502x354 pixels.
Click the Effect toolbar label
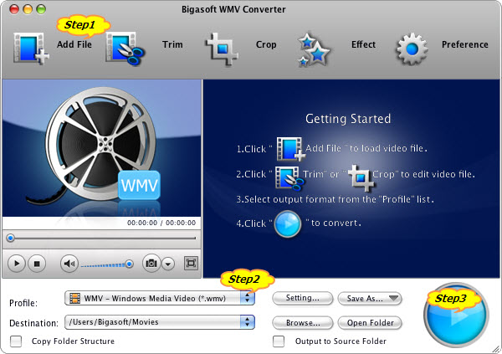coord(363,44)
